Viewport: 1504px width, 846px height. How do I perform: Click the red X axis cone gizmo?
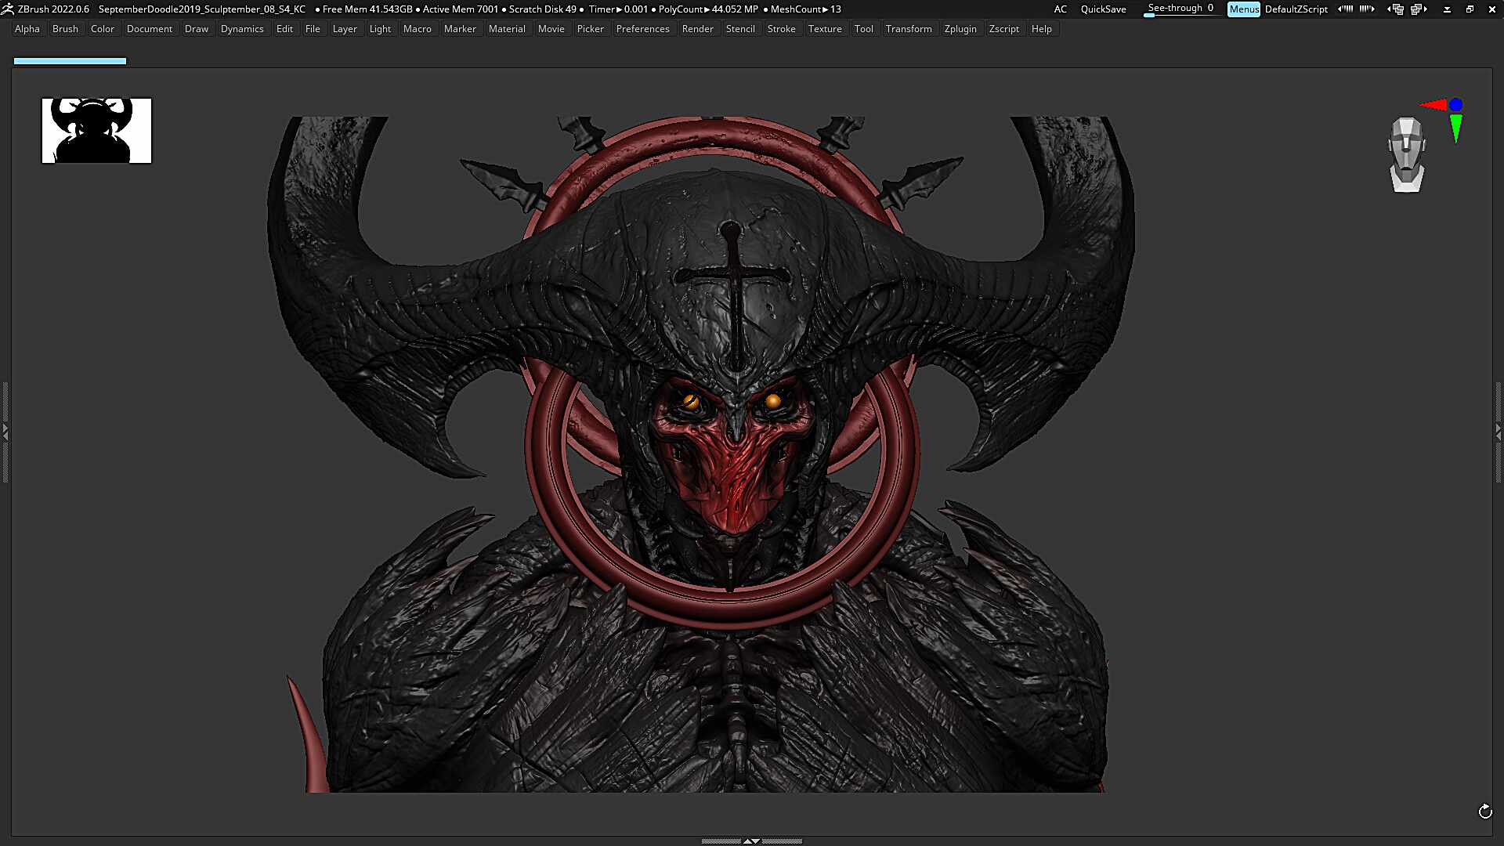pos(1433,104)
